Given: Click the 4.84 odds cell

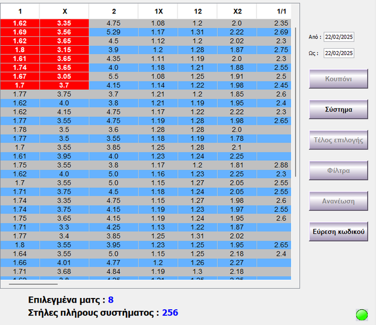Looking at the screenshot, I should pos(113,272).
